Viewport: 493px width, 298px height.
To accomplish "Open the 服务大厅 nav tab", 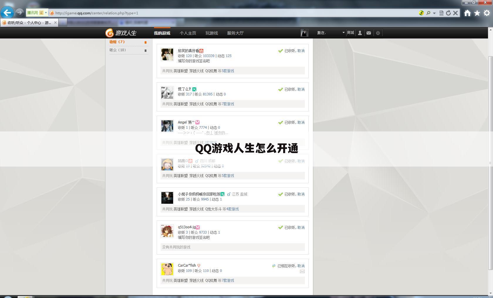I will (x=235, y=33).
